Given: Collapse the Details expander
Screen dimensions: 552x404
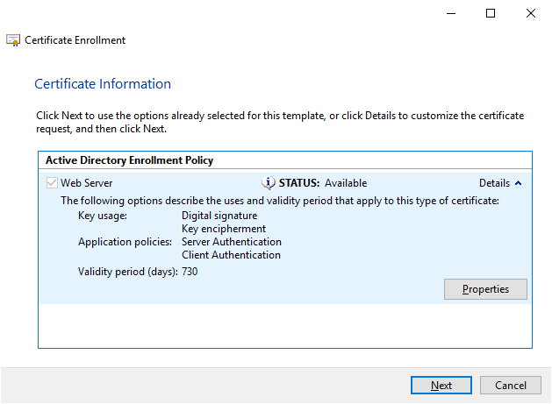Looking at the screenshot, I should 500,183.
